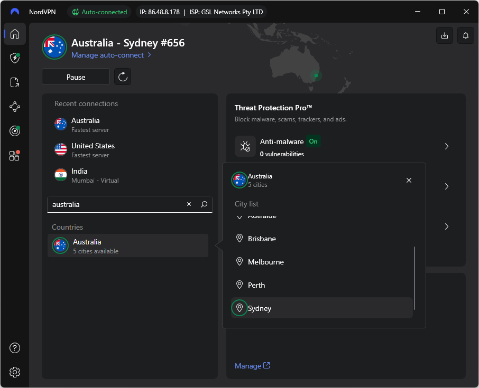Toggle Anti-malware protection off

pyautogui.click(x=314, y=141)
